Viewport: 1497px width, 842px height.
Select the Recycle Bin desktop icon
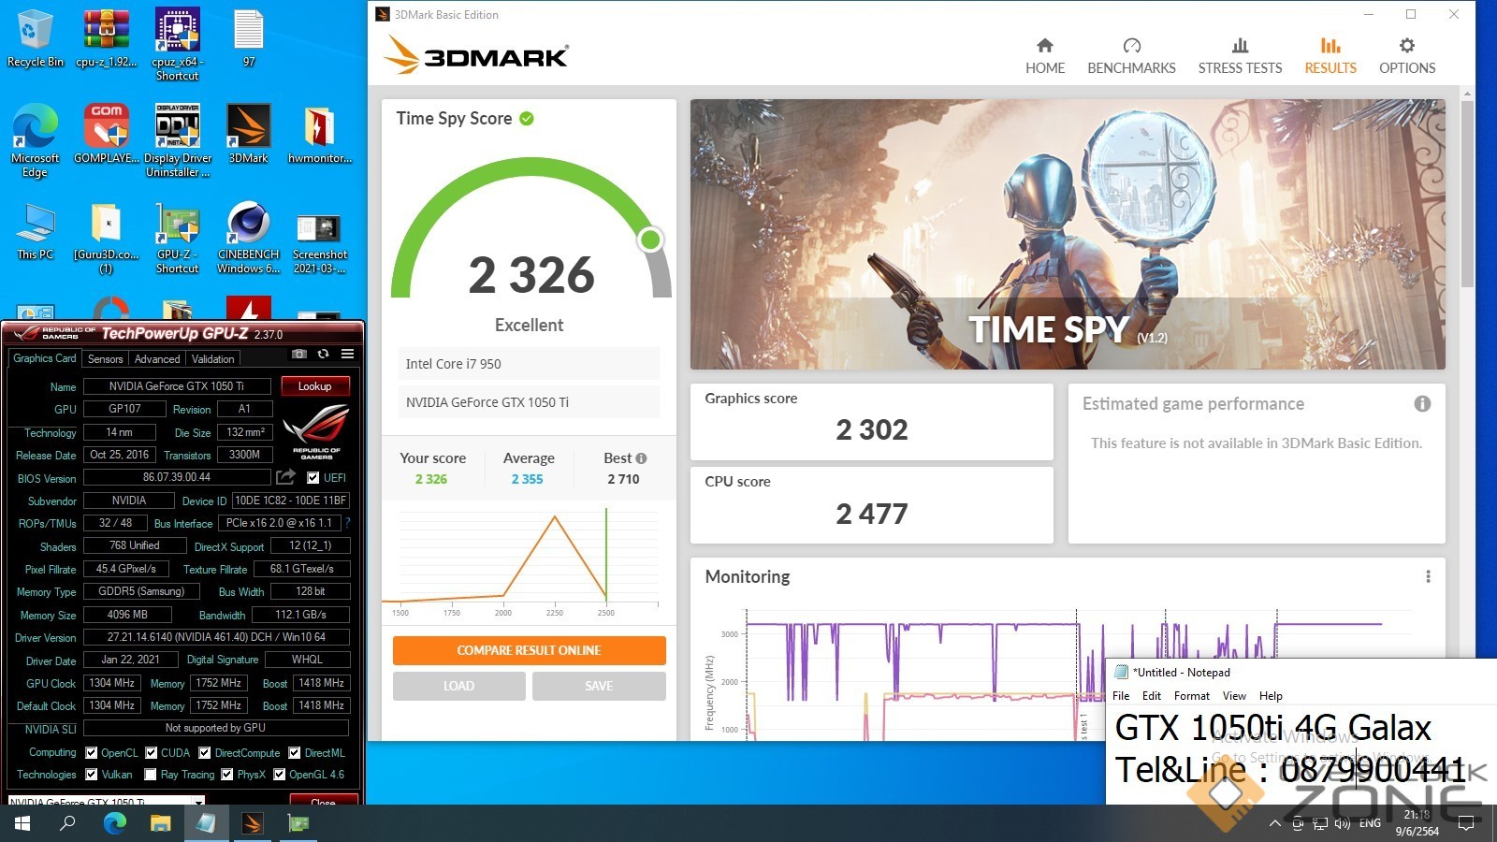(36, 39)
